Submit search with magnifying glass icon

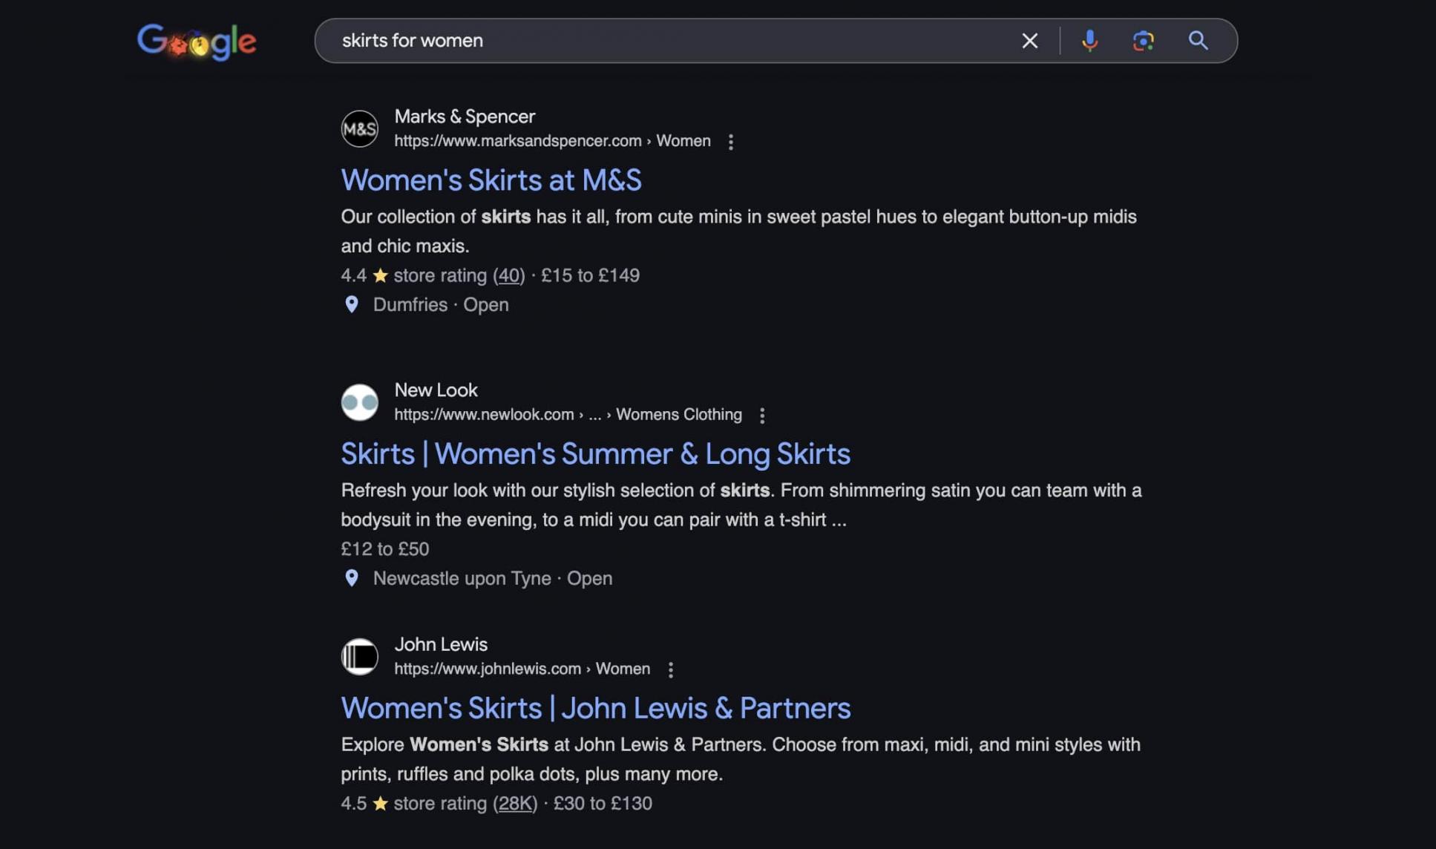[1198, 41]
